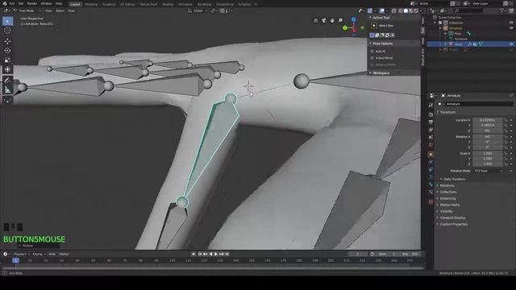
Task: Pick the Annotate pencil tool
Action: click(x=7, y=80)
